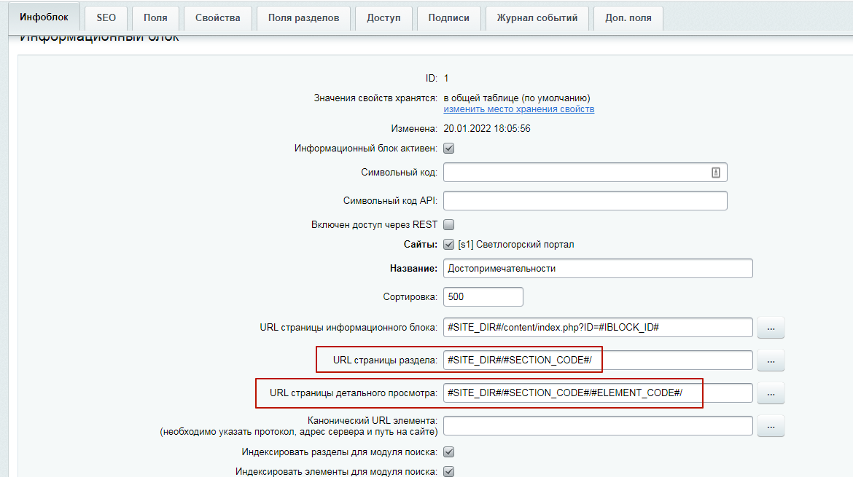The height and width of the screenshot is (477, 853).
Task: Open the "..." picker for the infoblock page URL
Action: pyautogui.click(x=771, y=328)
